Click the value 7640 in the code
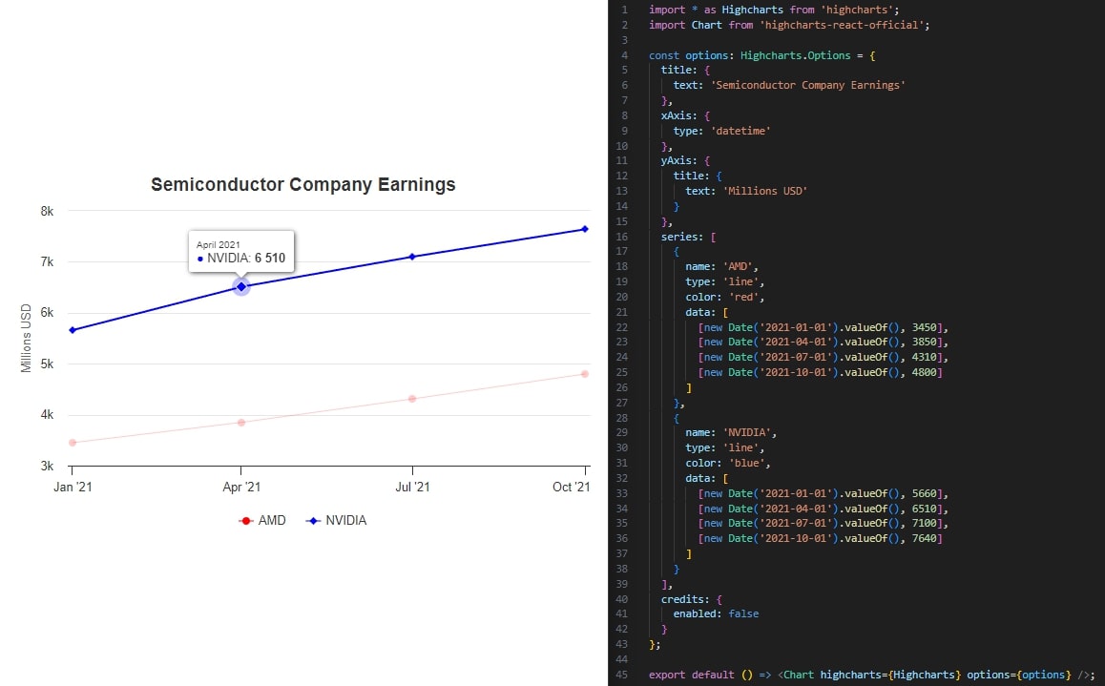1105x686 pixels. point(924,539)
